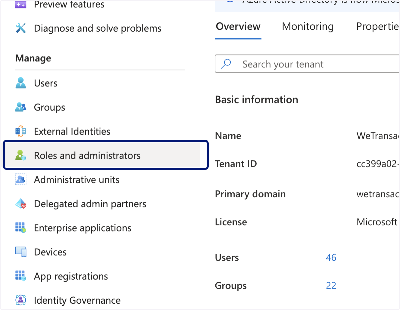Image resolution: width=400 pixels, height=310 pixels.
Task: Click the primary domain value wetransac
Action: coord(378,194)
